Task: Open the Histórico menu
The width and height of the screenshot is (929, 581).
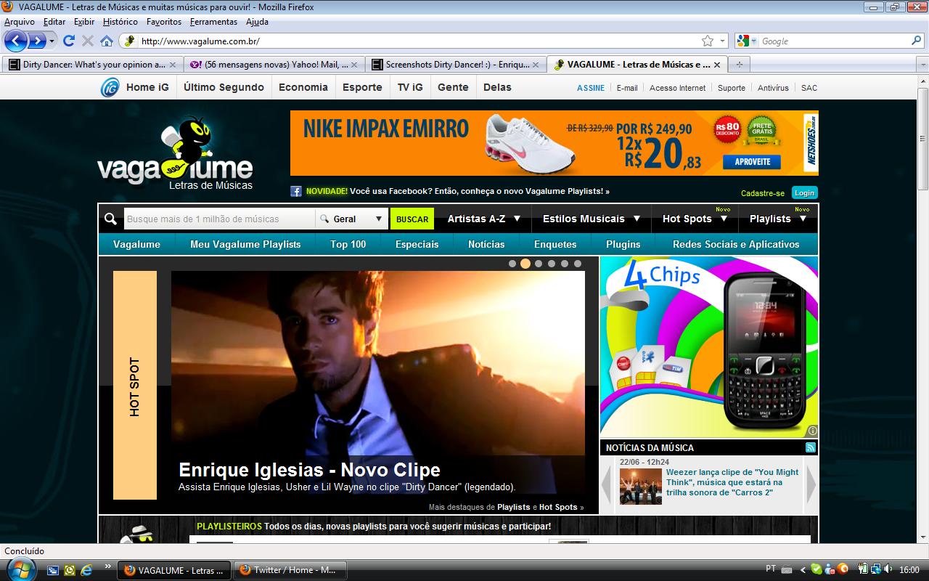Action: (120, 22)
